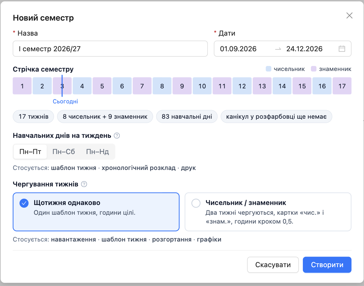
Task: Click the навантаження text
Action: [74, 239]
